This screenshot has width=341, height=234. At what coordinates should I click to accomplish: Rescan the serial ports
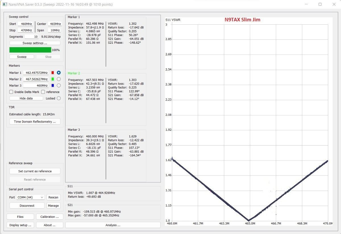pos(53,197)
